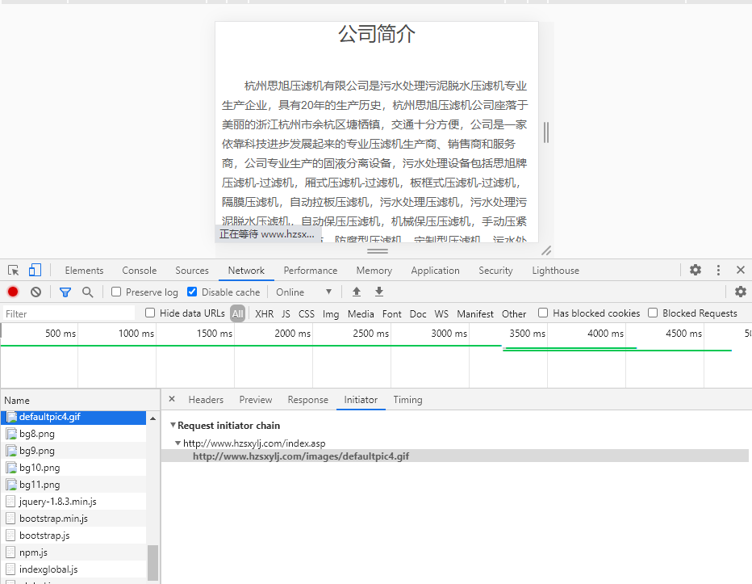
Task: Filter requests by All types
Action: pos(237,313)
